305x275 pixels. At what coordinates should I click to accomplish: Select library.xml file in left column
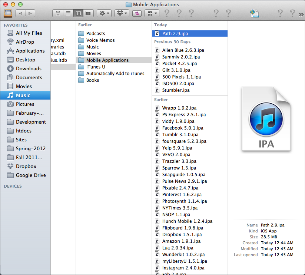point(63,40)
